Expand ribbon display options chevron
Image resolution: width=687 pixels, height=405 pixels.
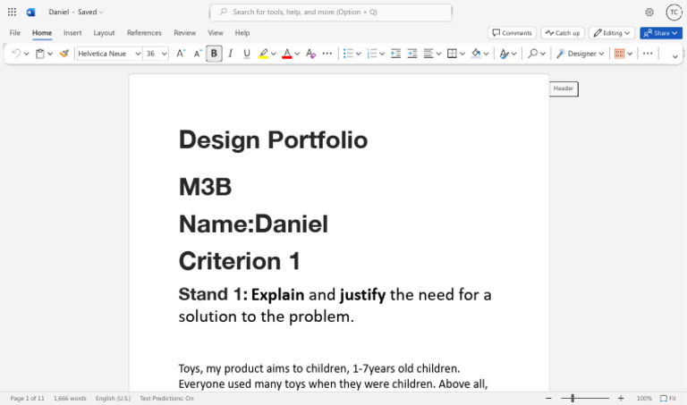click(x=674, y=56)
